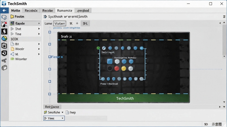The width and height of the screenshot is (227, 127).
Task: Click the globe icon in sidebar
Action: pos(4,38)
